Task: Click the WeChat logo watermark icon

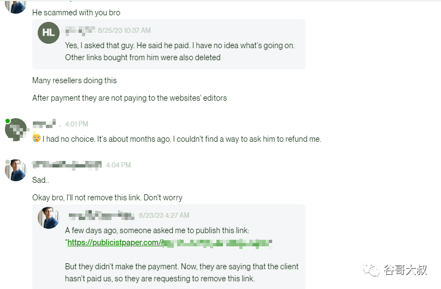Action: click(x=371, y=269)
